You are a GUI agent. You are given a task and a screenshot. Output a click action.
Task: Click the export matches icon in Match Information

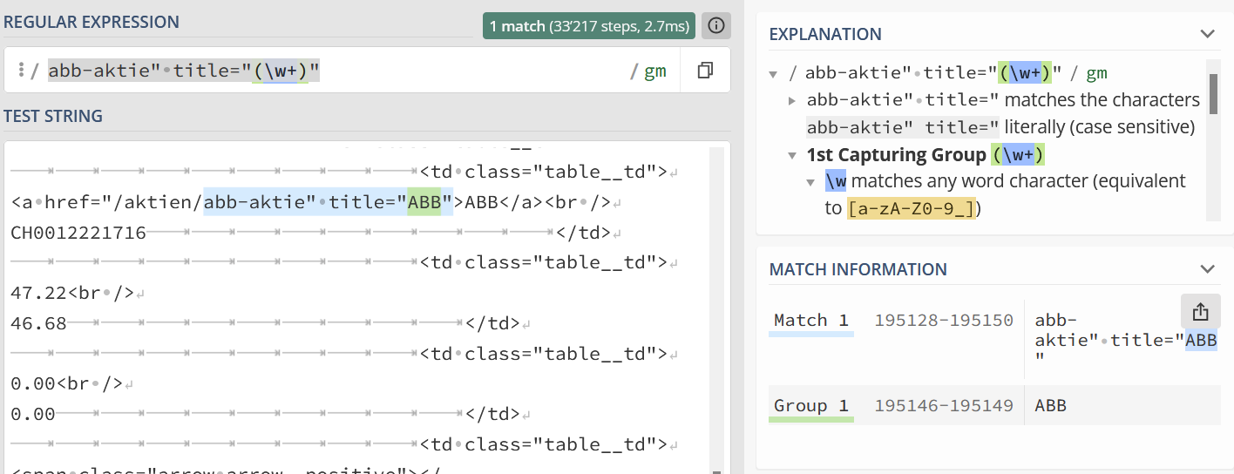tap(1200, 311)
